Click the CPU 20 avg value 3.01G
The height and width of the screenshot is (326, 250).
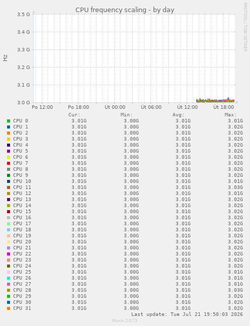click(x=183, y=241)
